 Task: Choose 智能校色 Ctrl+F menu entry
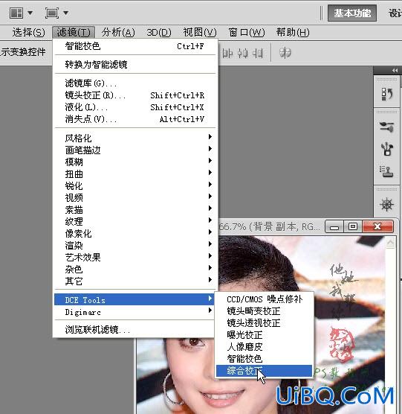(135, 46)
